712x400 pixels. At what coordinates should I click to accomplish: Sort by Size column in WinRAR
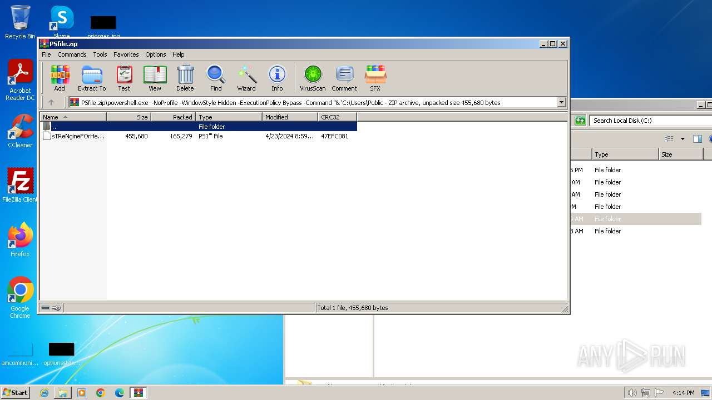click(x=129, y=117)
